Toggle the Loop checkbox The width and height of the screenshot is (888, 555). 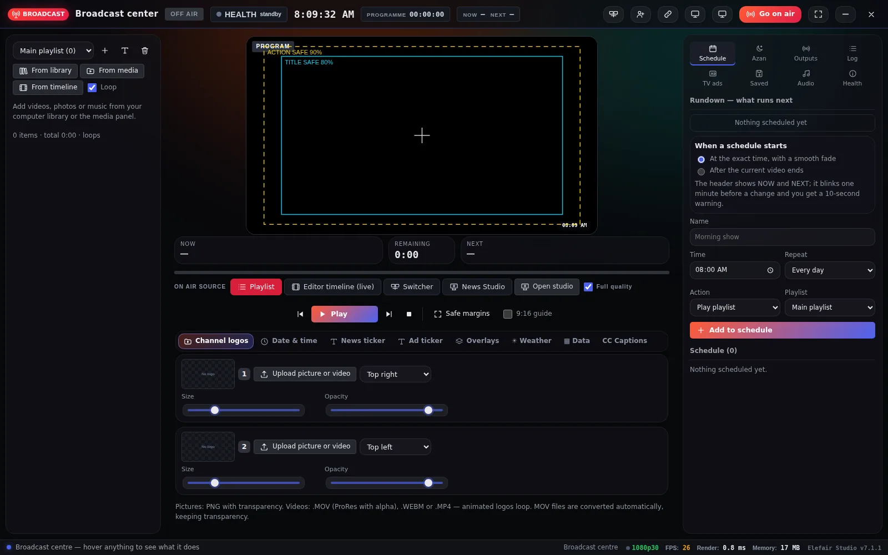pos(92,88)
